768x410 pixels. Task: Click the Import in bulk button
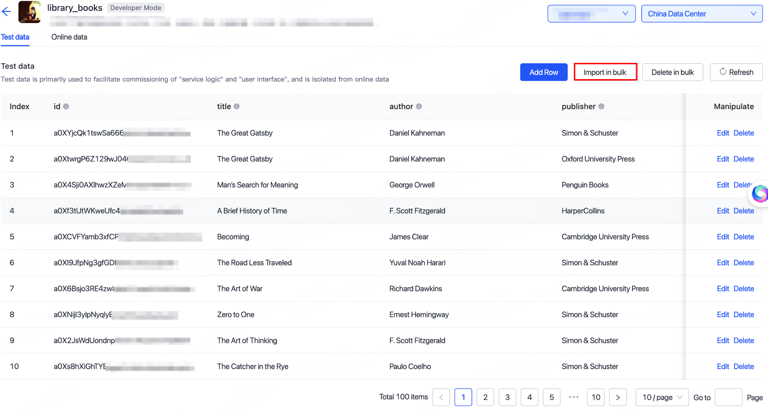[x=605, y=72]
